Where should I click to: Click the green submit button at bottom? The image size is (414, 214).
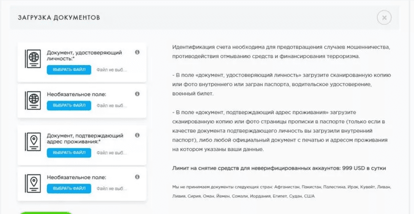click(x=45, y=212)
